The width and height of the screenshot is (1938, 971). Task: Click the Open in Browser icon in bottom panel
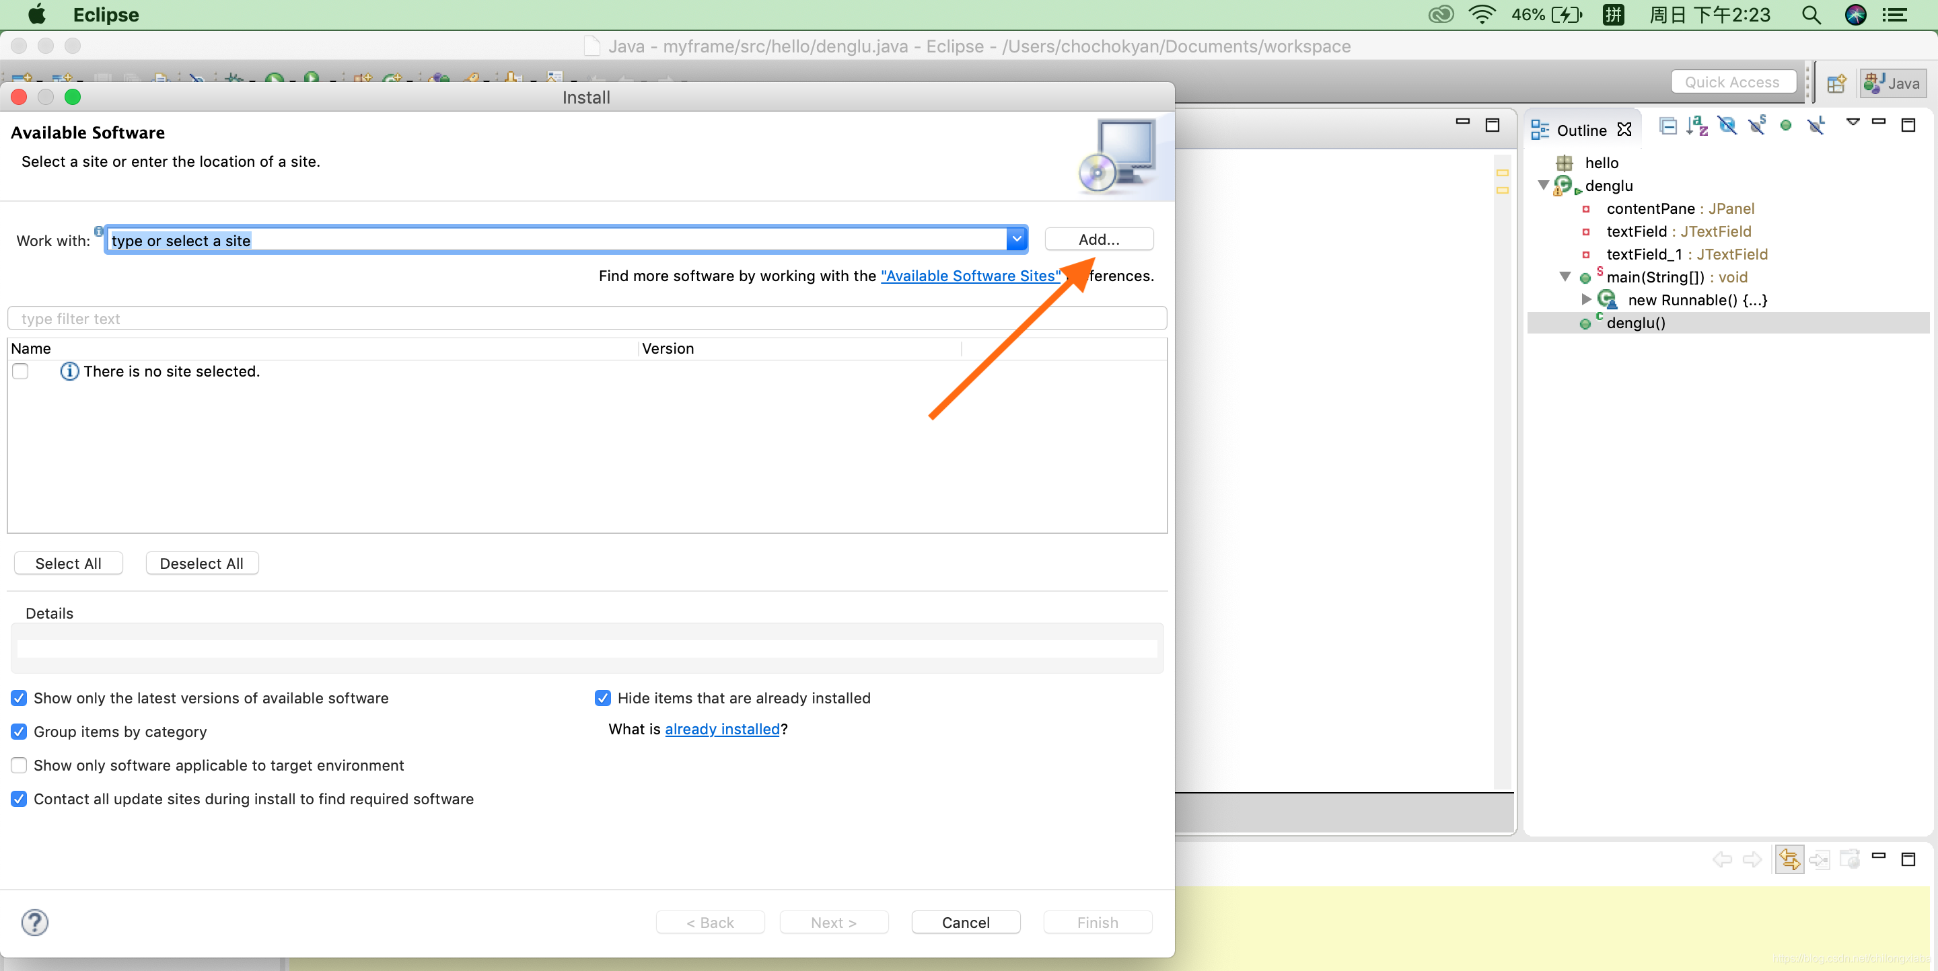coord(1849,859)
